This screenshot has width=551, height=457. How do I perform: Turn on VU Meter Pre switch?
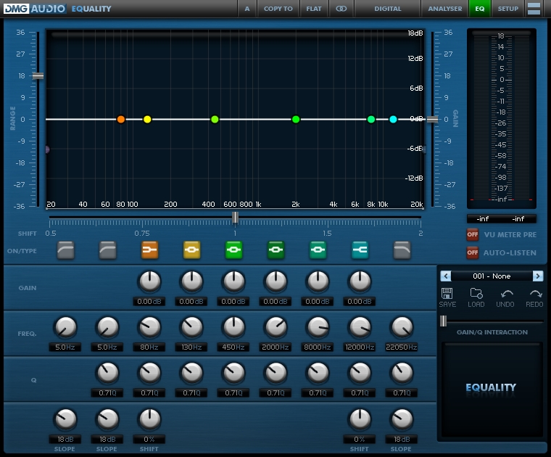click(472, 234)
